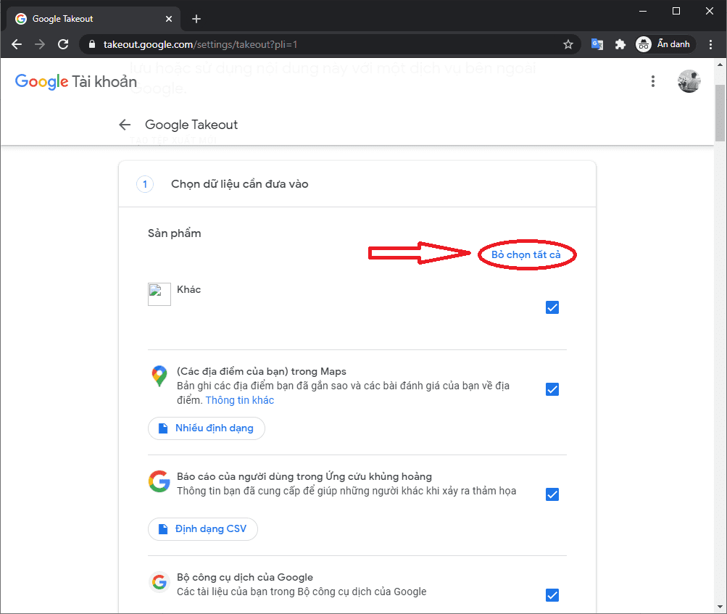This screenshot has width=727, height=614.
Task: Click the Chọn dữ liệu cần đưa vào heading
Action: (239, 184)
